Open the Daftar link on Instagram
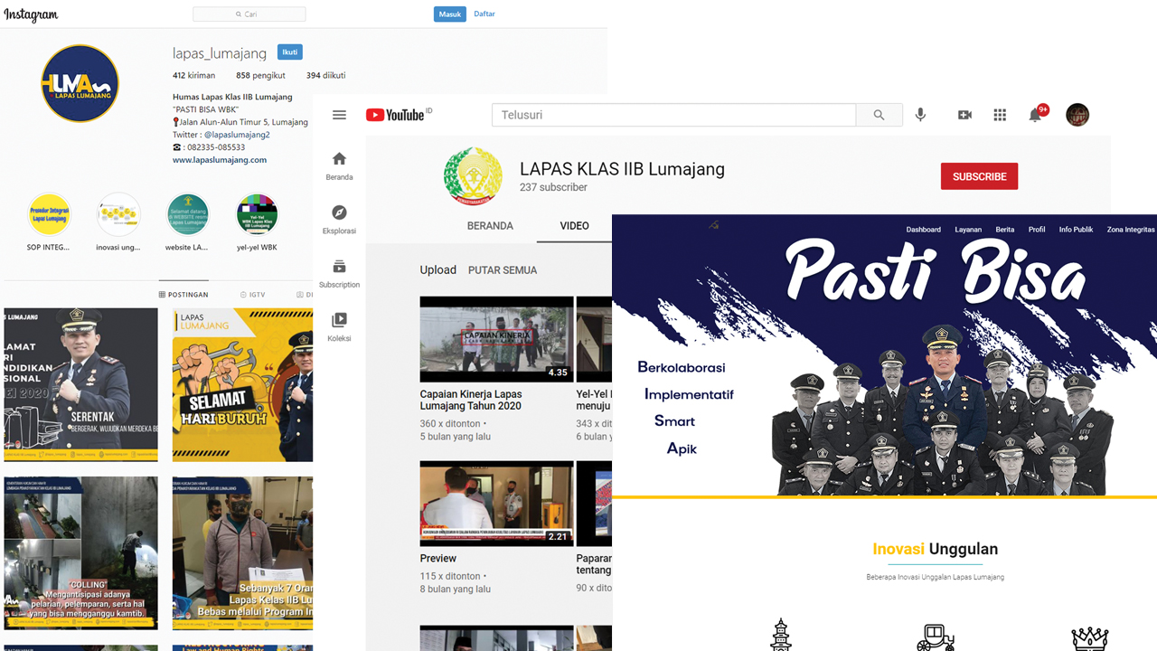Viewport: 1157px width, 651px height. point(484,14)
